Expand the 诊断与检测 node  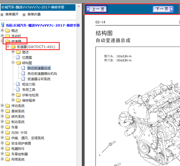point(13,95)
